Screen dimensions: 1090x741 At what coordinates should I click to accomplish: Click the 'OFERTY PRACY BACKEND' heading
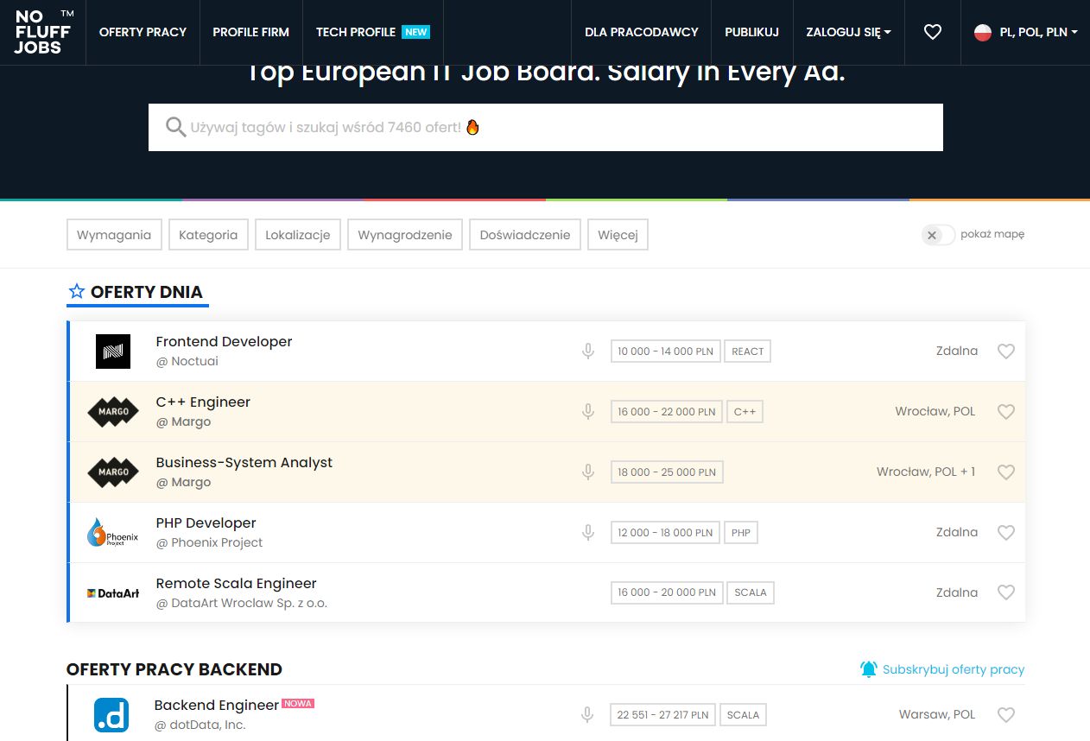click(x=174, y=669)
